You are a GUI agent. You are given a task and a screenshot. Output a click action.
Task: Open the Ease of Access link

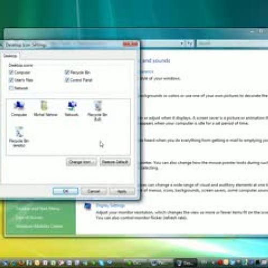click(29, 218)
